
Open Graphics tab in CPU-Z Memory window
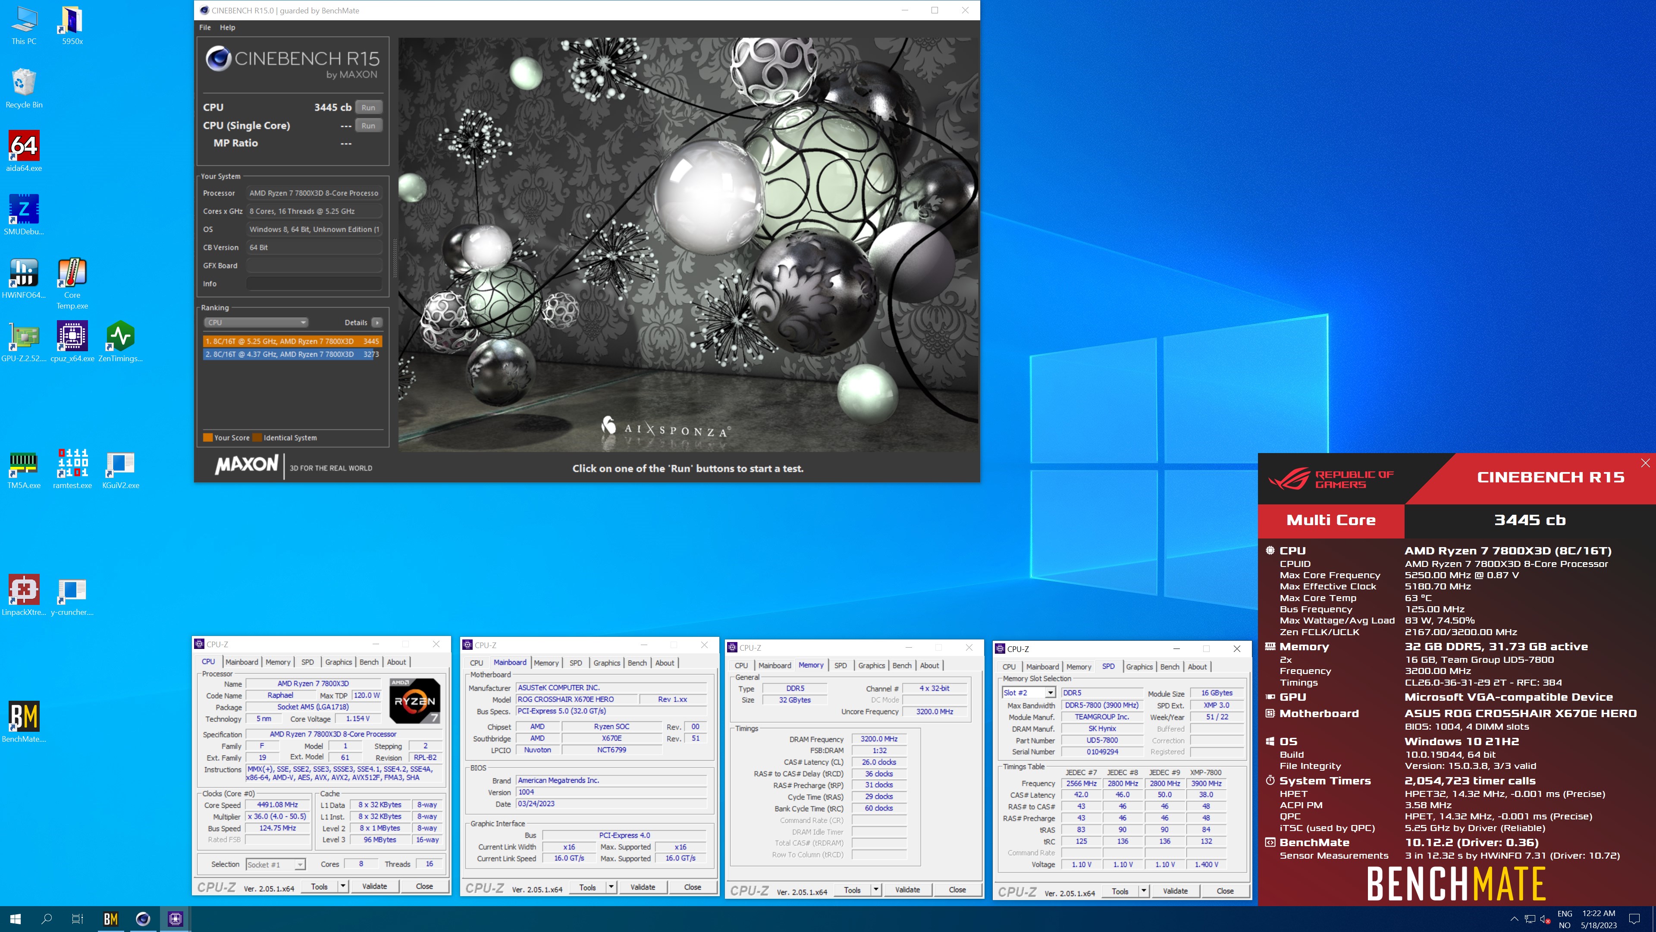click(x=872, y=666)
